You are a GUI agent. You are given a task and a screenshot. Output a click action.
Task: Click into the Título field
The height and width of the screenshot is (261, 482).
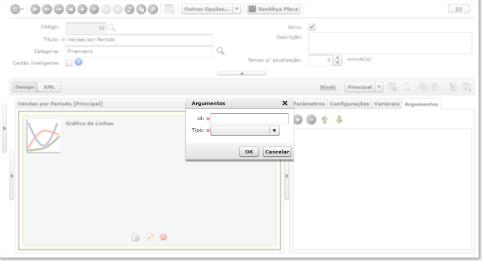coord(139,39)
